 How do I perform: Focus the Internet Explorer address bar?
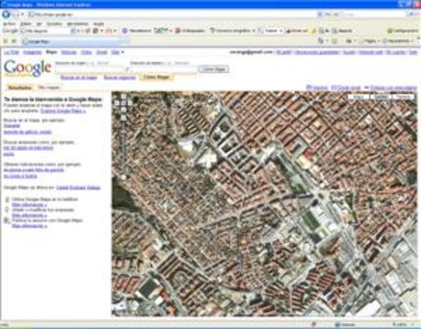click(x=172, y=14)
